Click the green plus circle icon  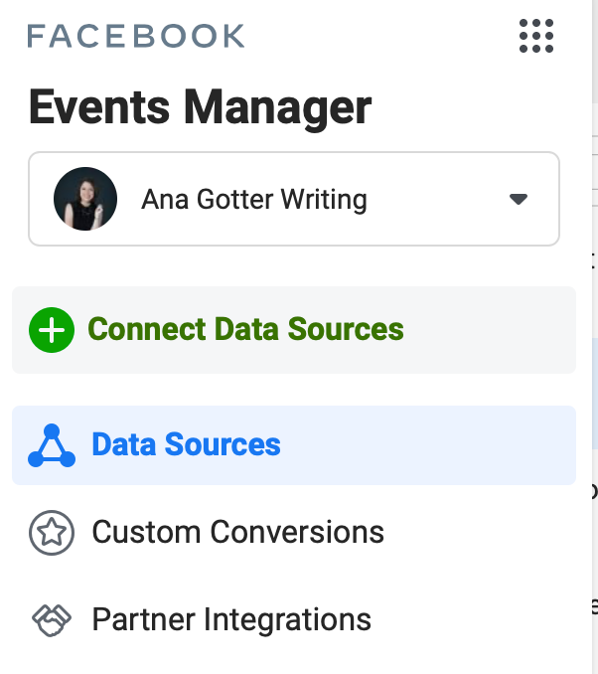[x=52, y=329]
